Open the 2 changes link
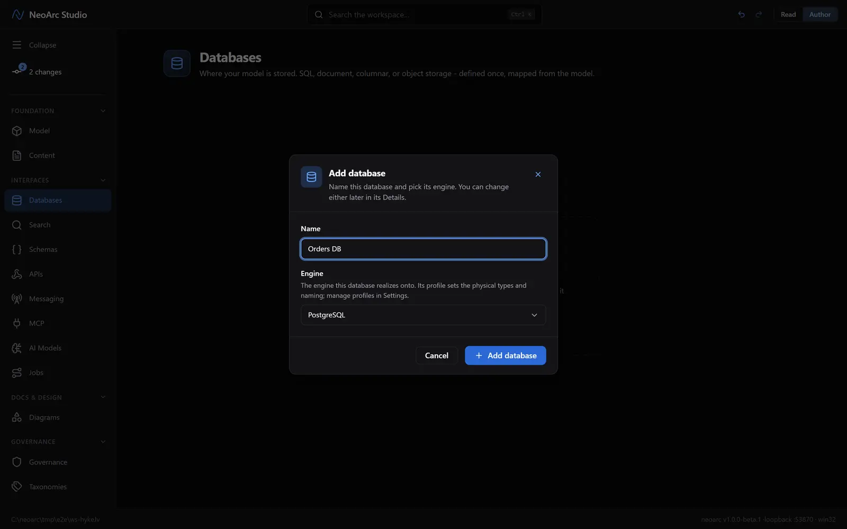 pyautogui.click(x=45, y=72)
